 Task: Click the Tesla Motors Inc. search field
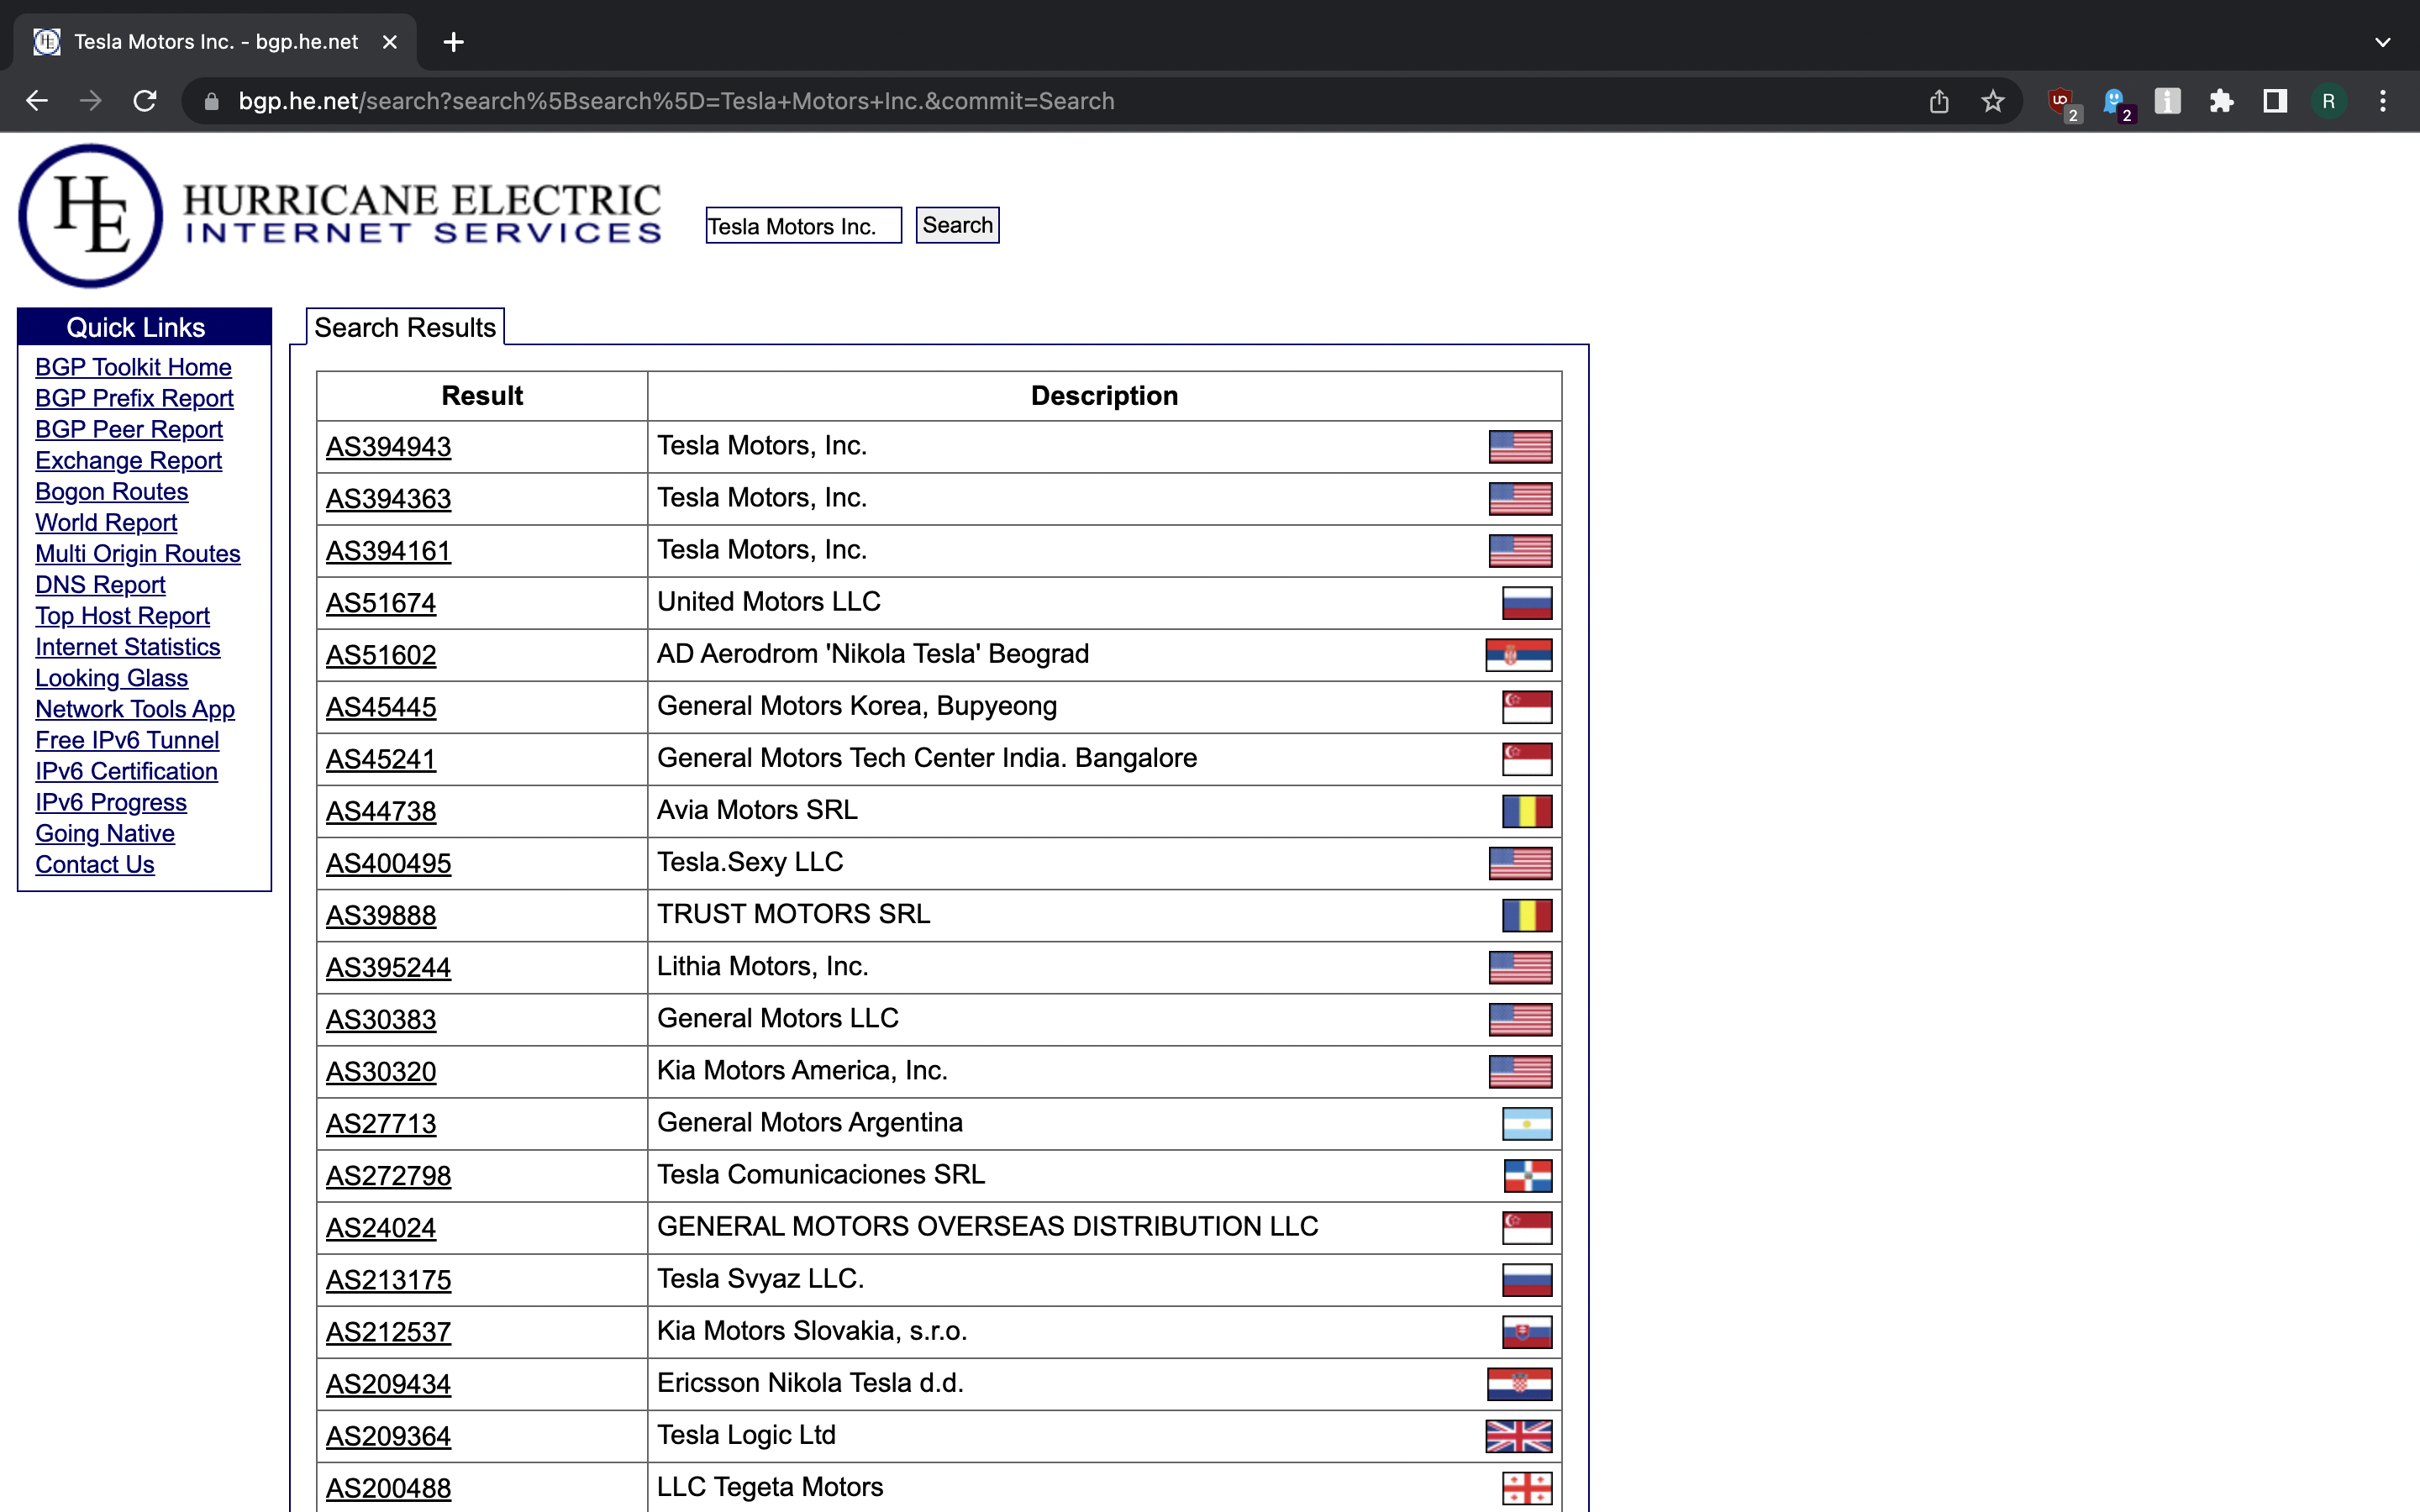click(804, 226)
